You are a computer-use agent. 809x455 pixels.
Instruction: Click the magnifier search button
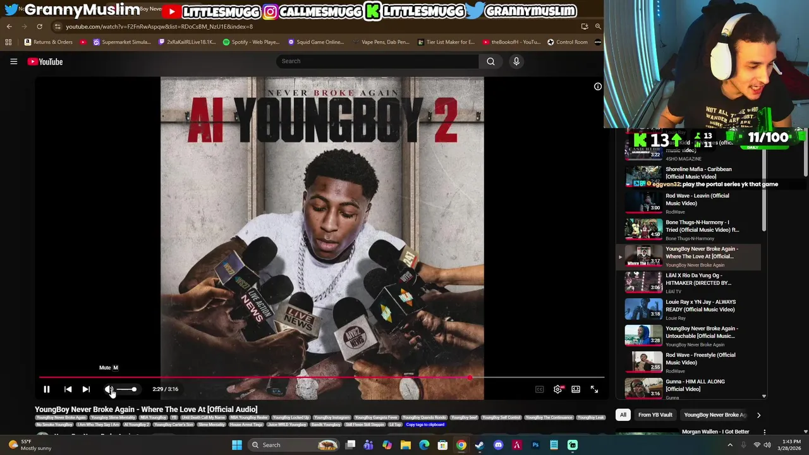pyautogui.click(x=490, y=61)
